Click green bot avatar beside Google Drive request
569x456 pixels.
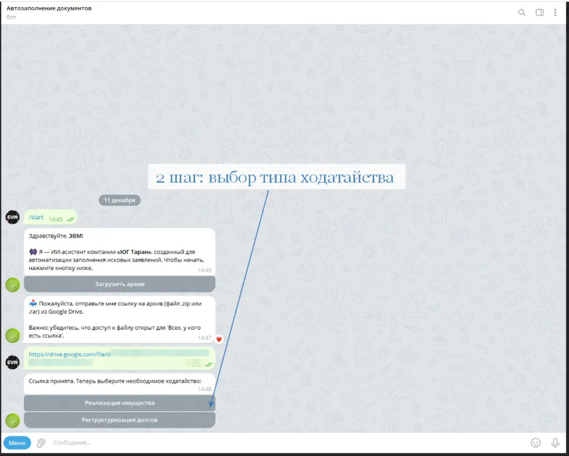12,336
